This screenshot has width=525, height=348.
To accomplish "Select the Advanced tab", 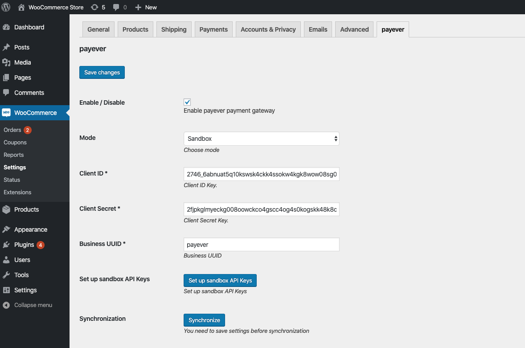I will 354,29.
